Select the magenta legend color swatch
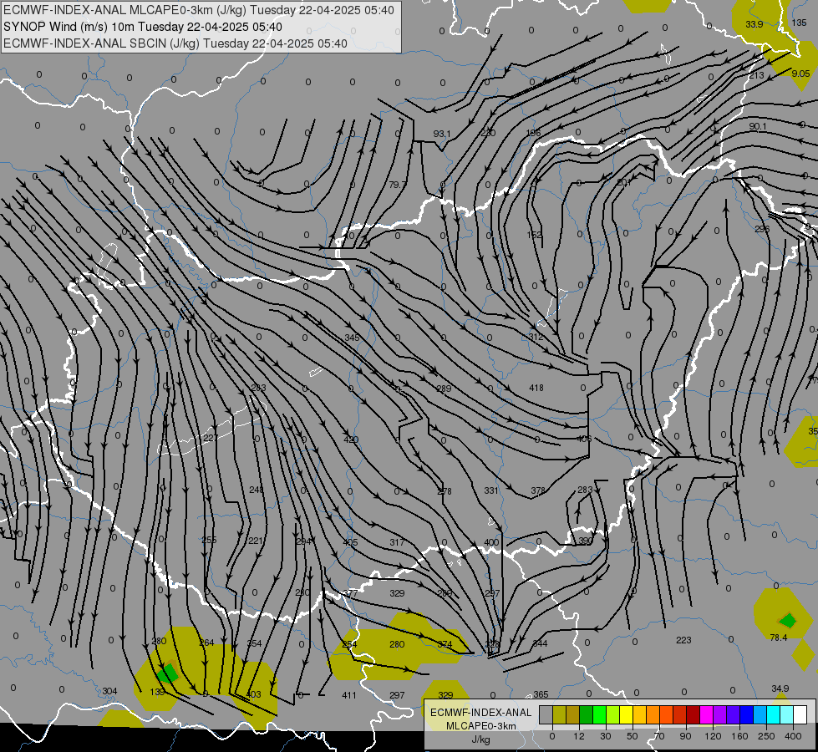The width and height of the screenshot is (818, 752). pyautogui.click(x=706, y=714)
